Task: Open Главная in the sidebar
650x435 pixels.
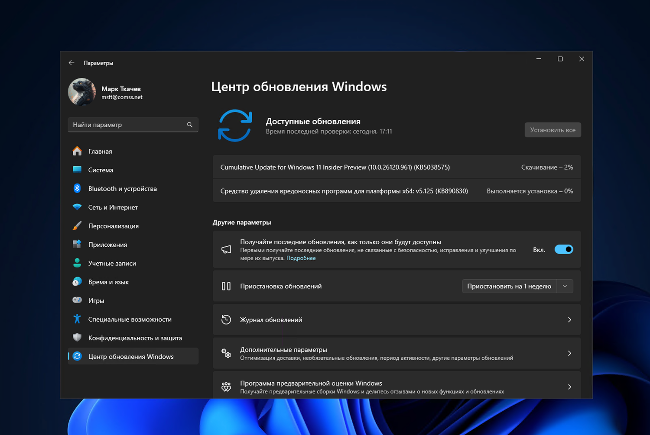Action: (133, 151)
